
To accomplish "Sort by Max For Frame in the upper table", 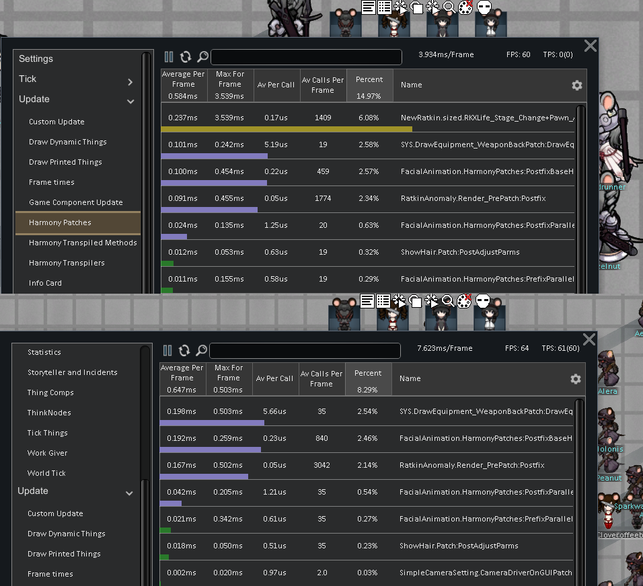I will (229, 85).
